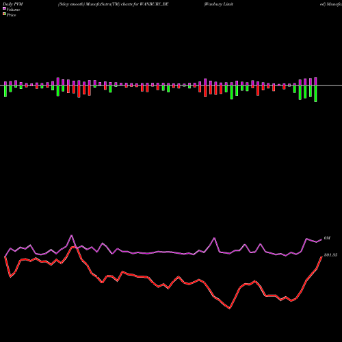Click the Price legend color swatch
The width and height of the screenshot is (342, 342).
click(x=4, y=14)
